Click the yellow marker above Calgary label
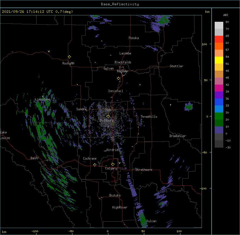 [113, 164]
